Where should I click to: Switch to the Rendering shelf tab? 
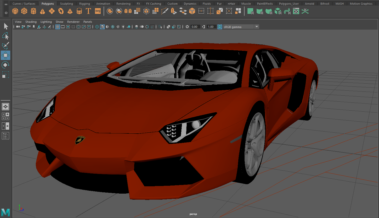click(123, 4)
